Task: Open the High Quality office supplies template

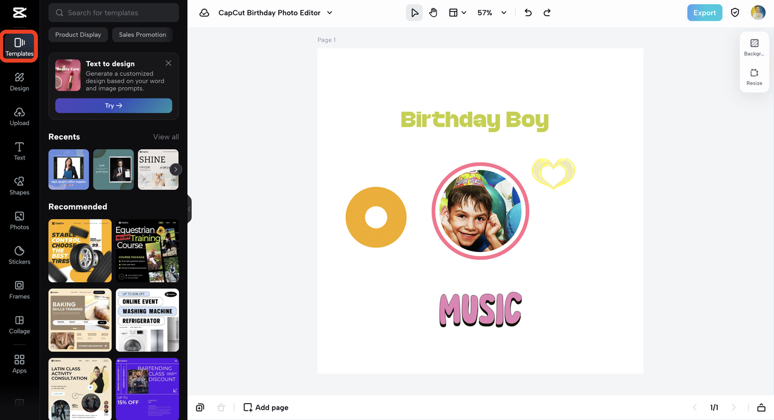Action: coord(68,170)
